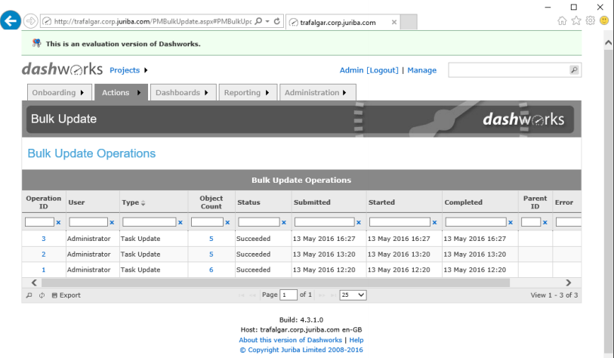Open operation ID 3 link
Screen dimensions: 614x358
coord(44,239)
